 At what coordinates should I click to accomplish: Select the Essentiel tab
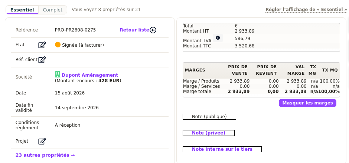(x=22, y=10)
